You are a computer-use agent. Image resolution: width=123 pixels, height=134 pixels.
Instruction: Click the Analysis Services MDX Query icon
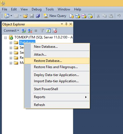tap(78, 16)
